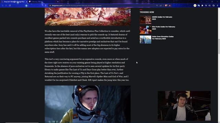
Task: Select the Sony article tab
Action: (x=14, y=2)
